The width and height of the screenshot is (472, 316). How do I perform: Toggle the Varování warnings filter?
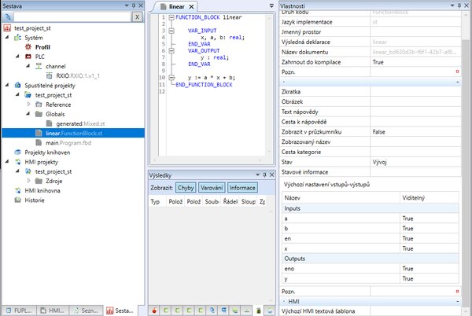click(x=212, y=188)
